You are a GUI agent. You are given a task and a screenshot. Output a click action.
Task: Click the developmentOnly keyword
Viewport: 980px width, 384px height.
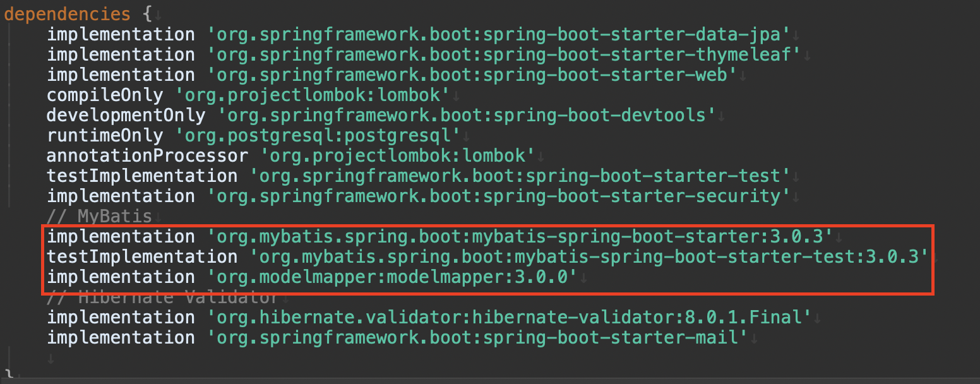(x=125, y=115)
